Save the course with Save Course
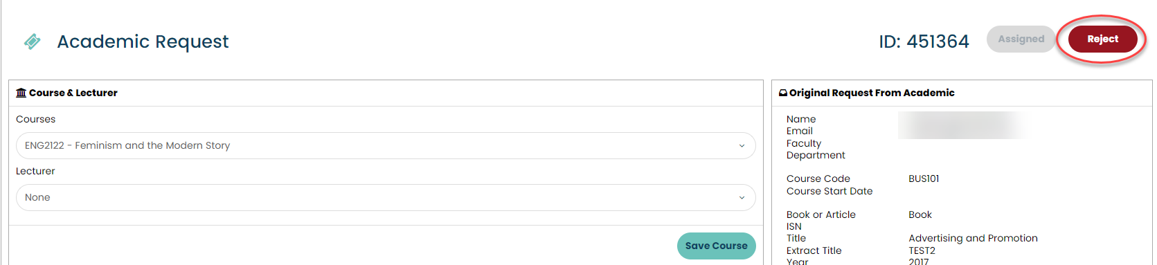1157x265 pixels. click(x=716, y=246)
